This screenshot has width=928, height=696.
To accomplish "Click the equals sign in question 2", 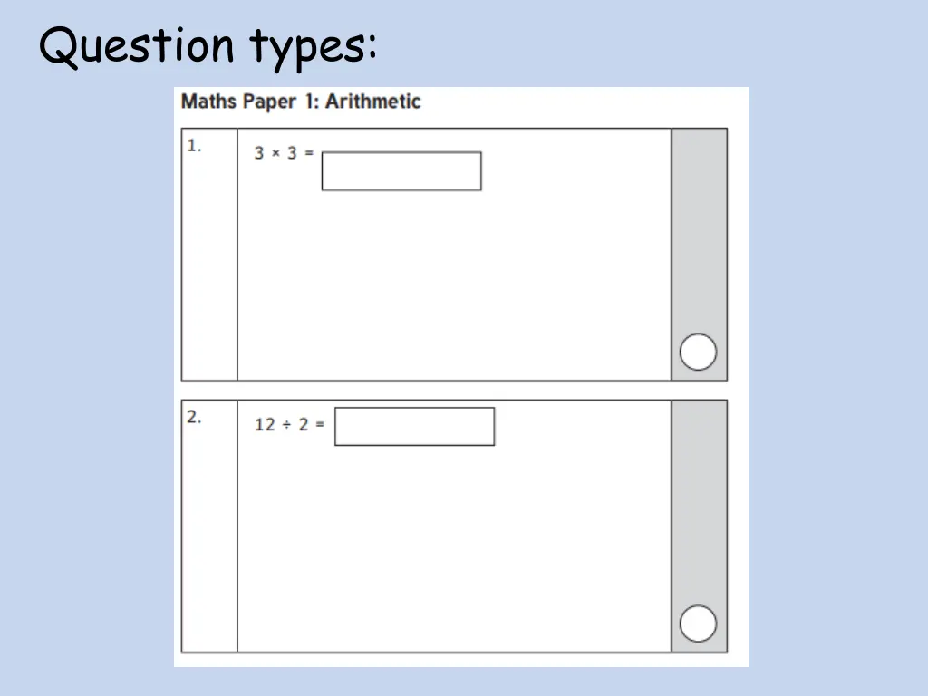I will coord(319,425).
